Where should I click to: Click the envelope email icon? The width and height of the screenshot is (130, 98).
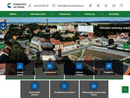click(54, 5)
